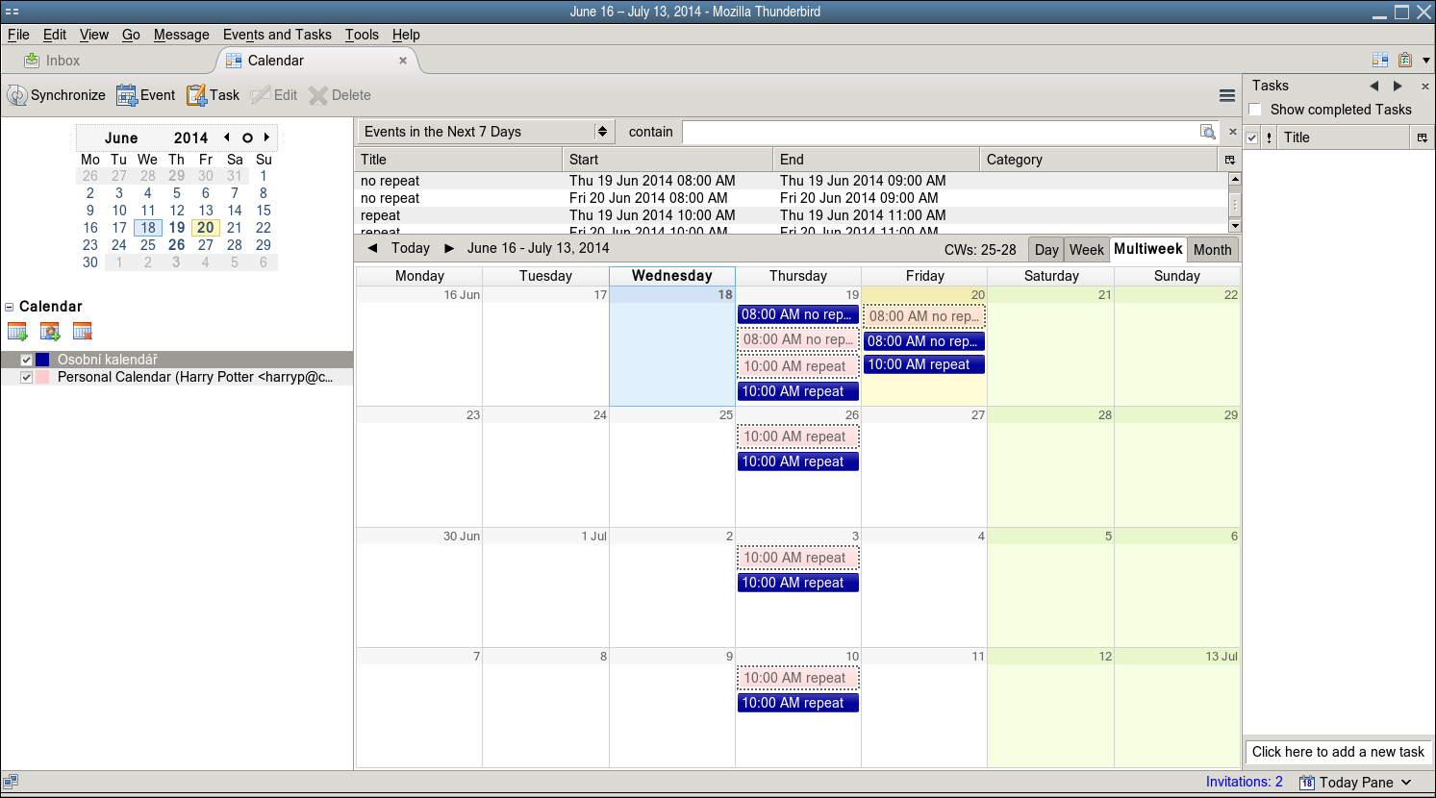Open the Events in the Next 7 Days dropdown
This screenshot has height=798, width=1436.
[x=487, y=132]
